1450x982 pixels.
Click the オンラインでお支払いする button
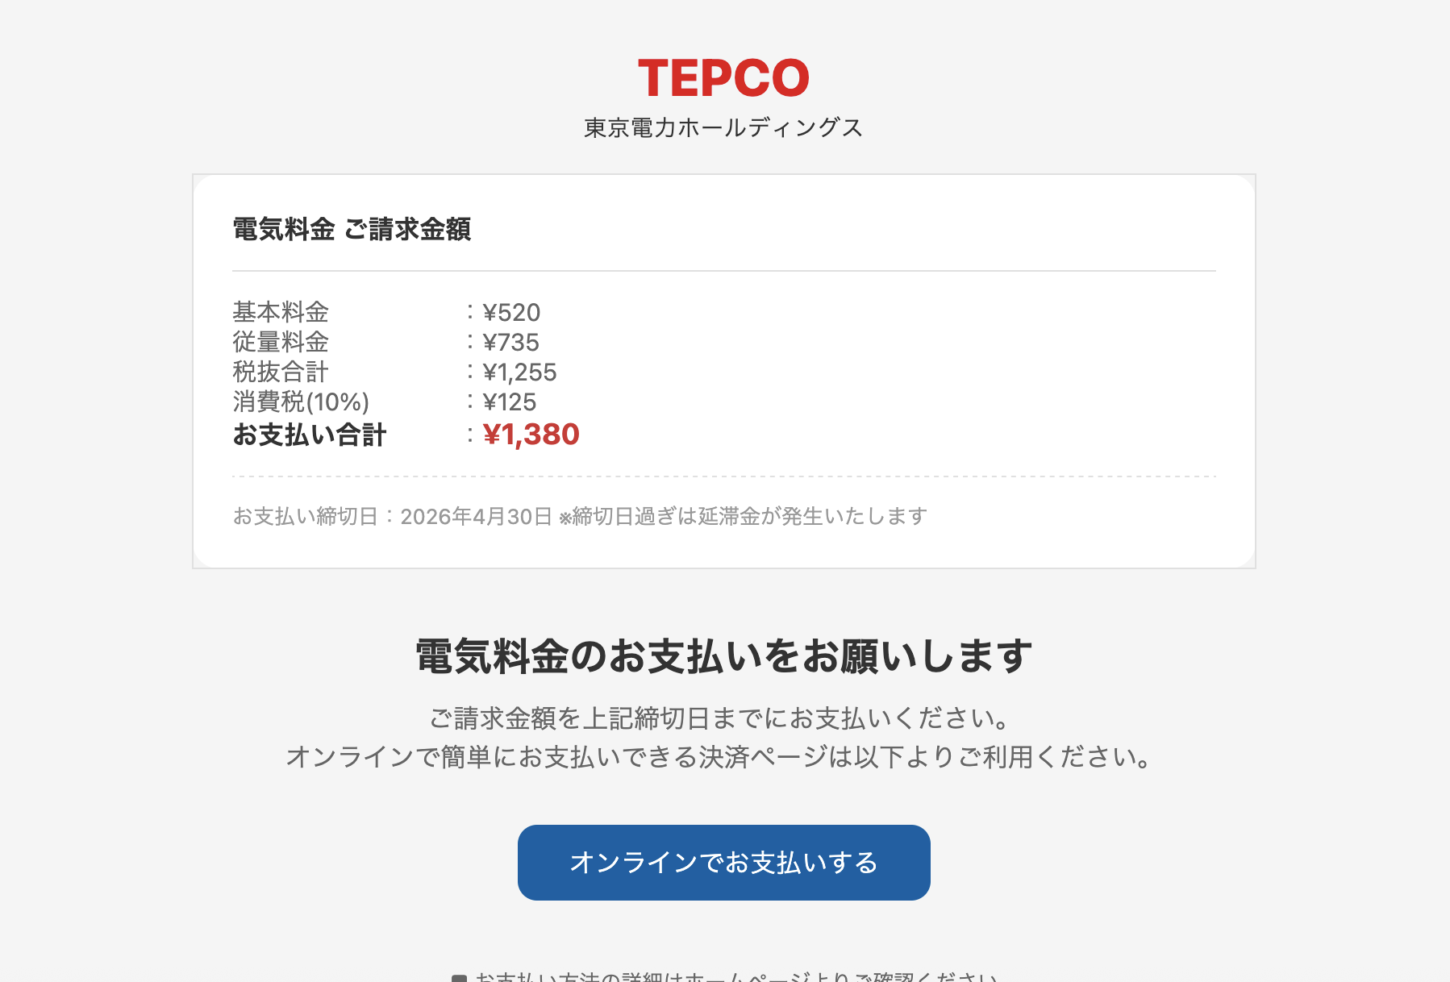723,862
